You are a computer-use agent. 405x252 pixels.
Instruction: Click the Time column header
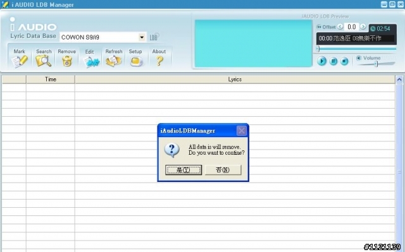pyautogui.click(x=51, y=80)
